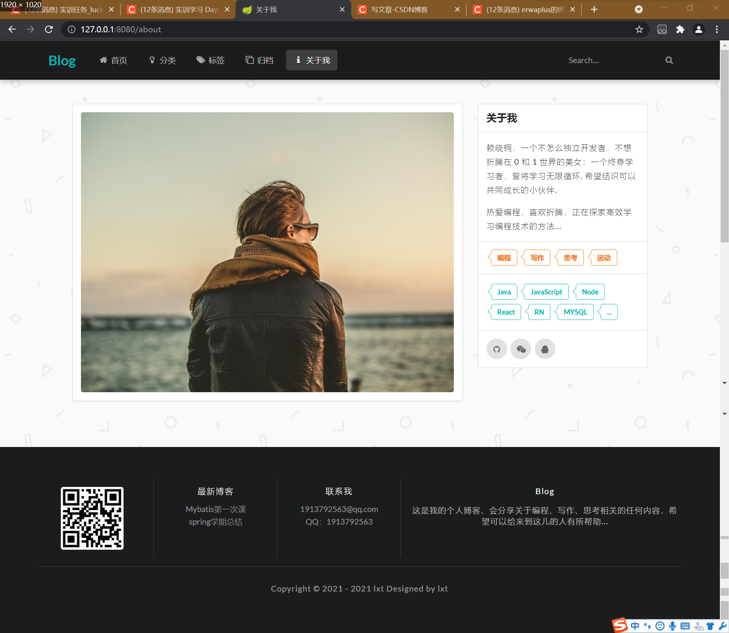Click the WeChat contact icon
Viewport: 729px width, 633px height.
[x=521, y=348]
